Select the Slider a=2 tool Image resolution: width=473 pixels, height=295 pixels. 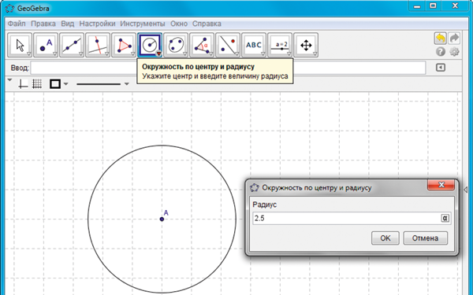(280, 45)
